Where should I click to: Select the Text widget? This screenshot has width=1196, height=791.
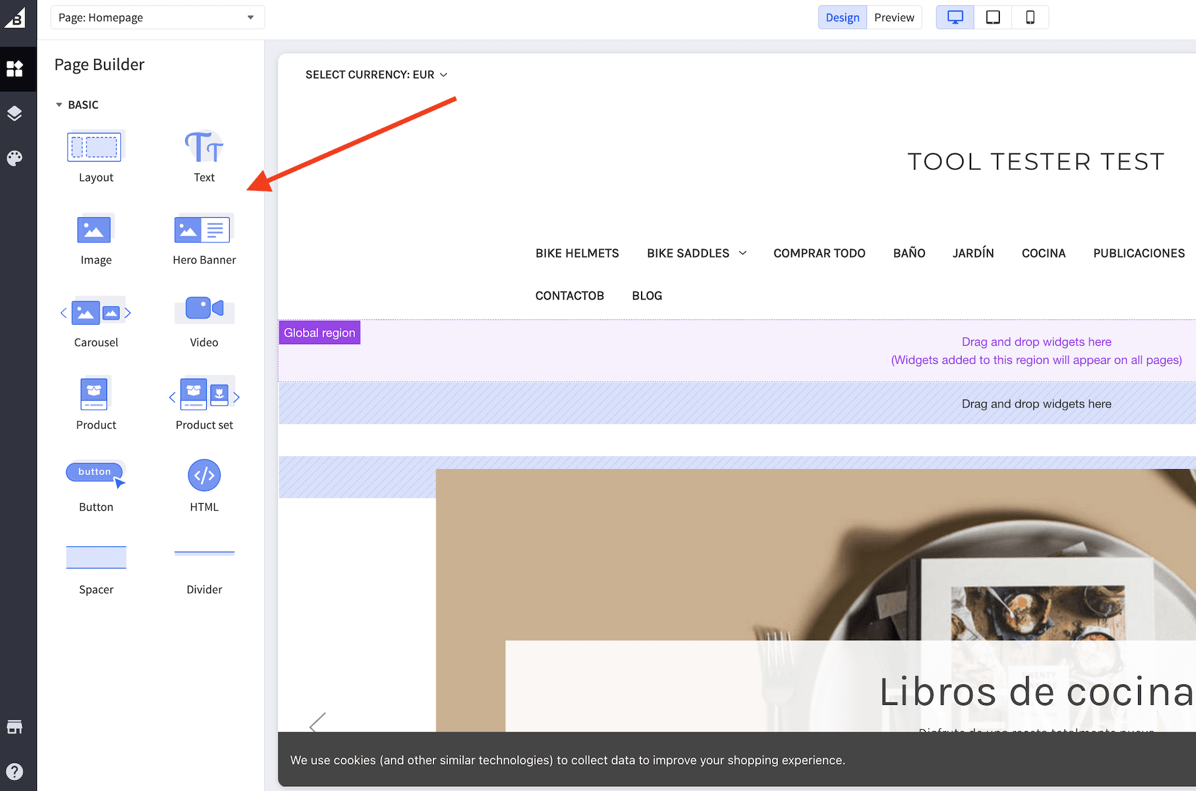[204, 157]
